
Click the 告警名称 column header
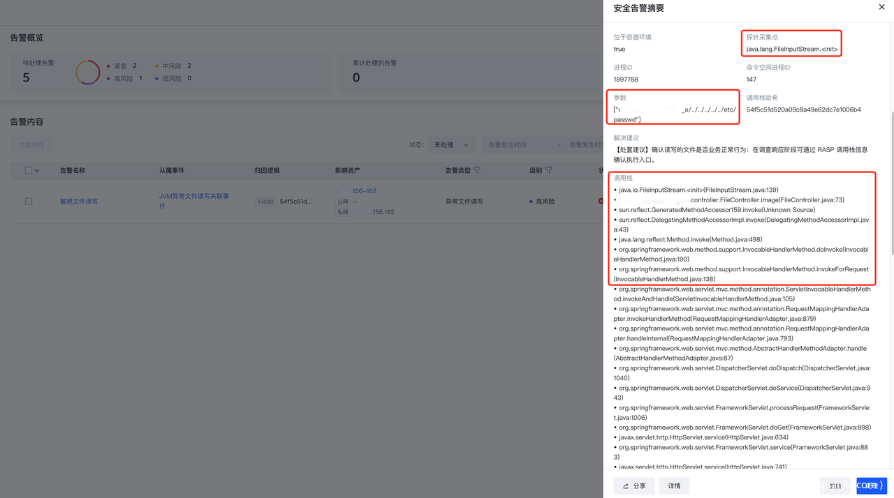(x=73, y=170)
